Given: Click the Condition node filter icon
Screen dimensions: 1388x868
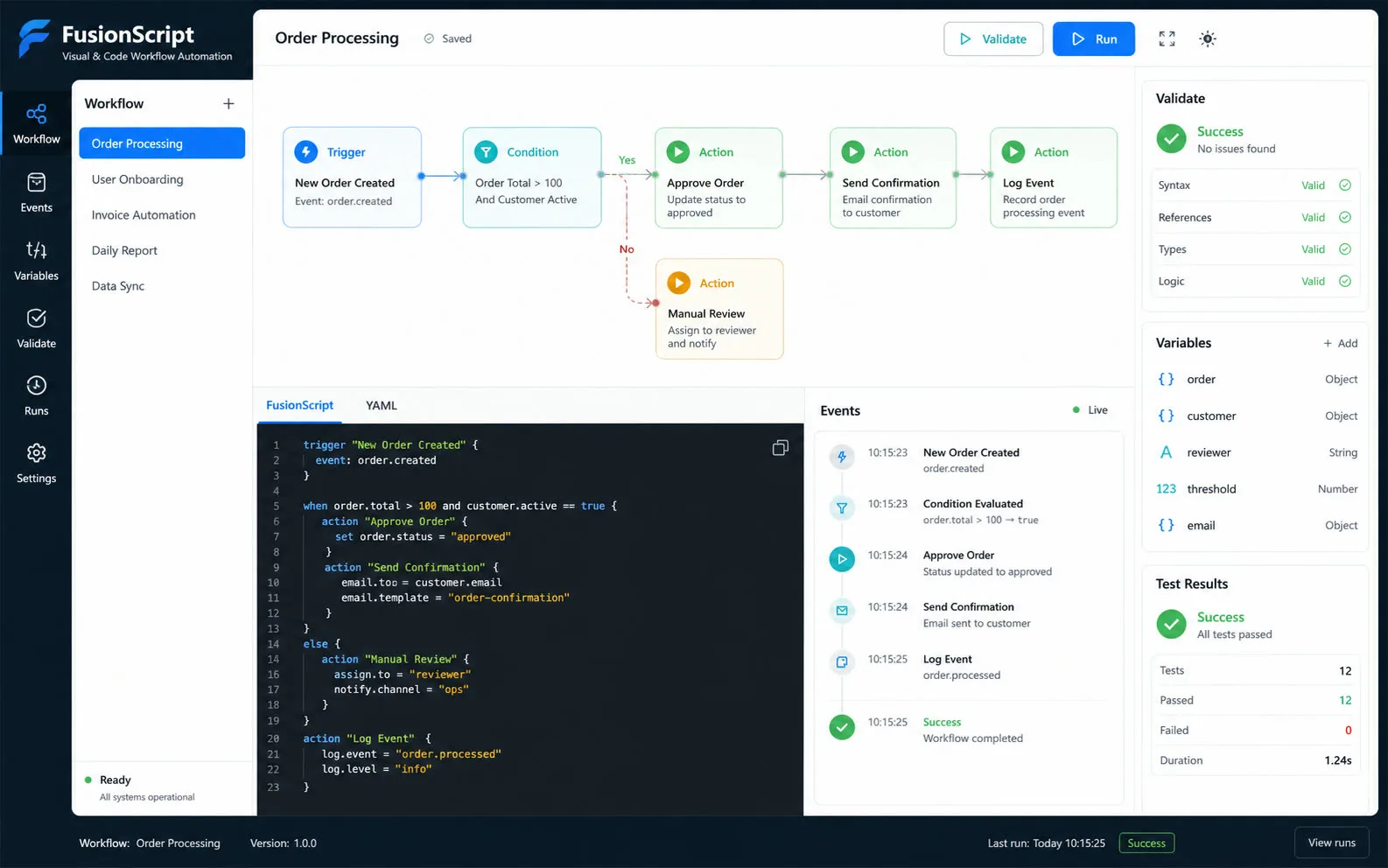Looking at the screenshot, I should click(x=486, y=151).
